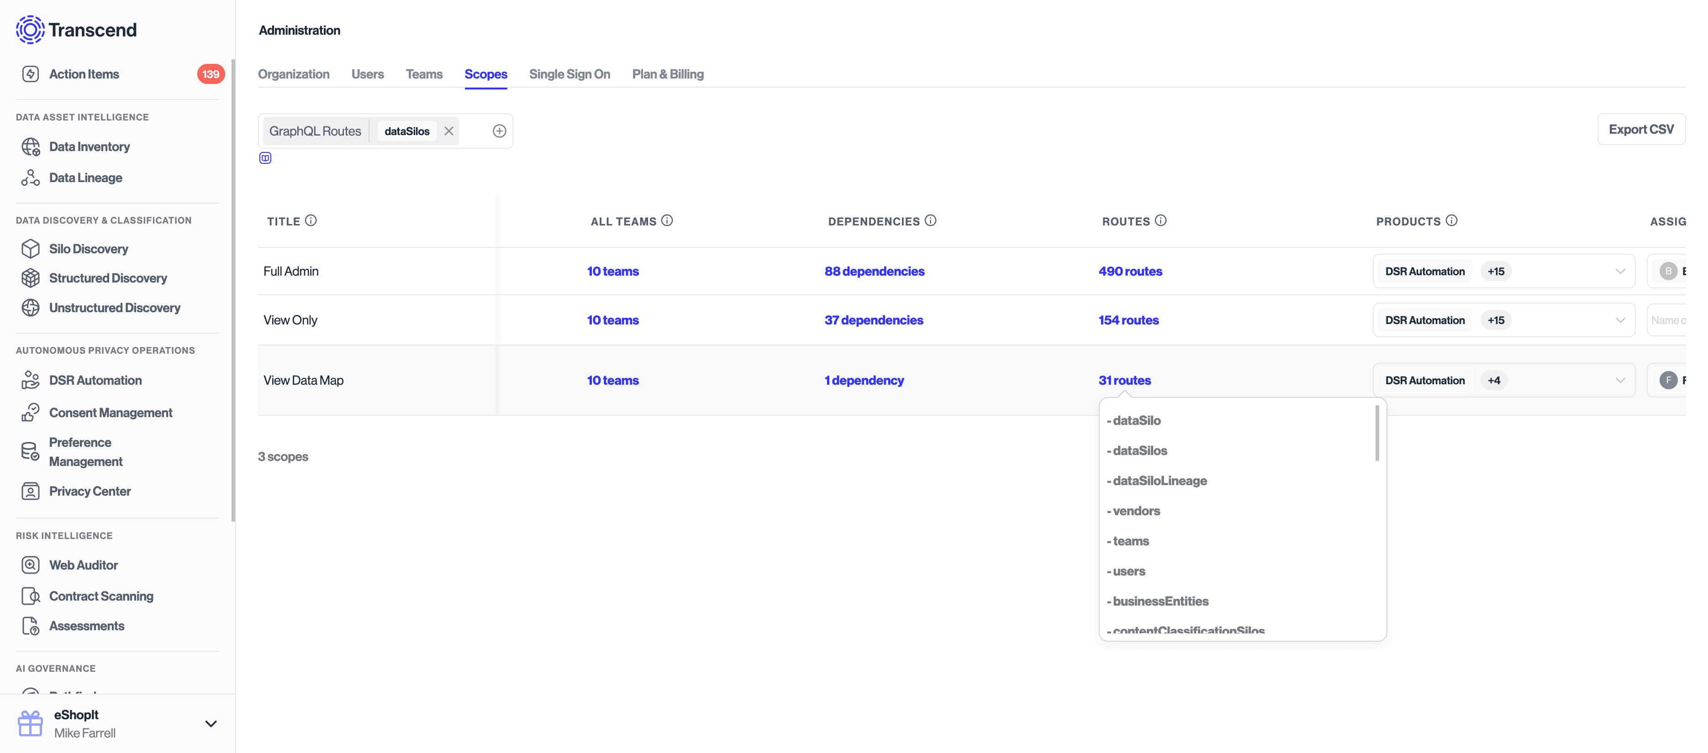1708x753 pixels.
Task: Click the Export CSV button
Action: tap(1641, 129)
